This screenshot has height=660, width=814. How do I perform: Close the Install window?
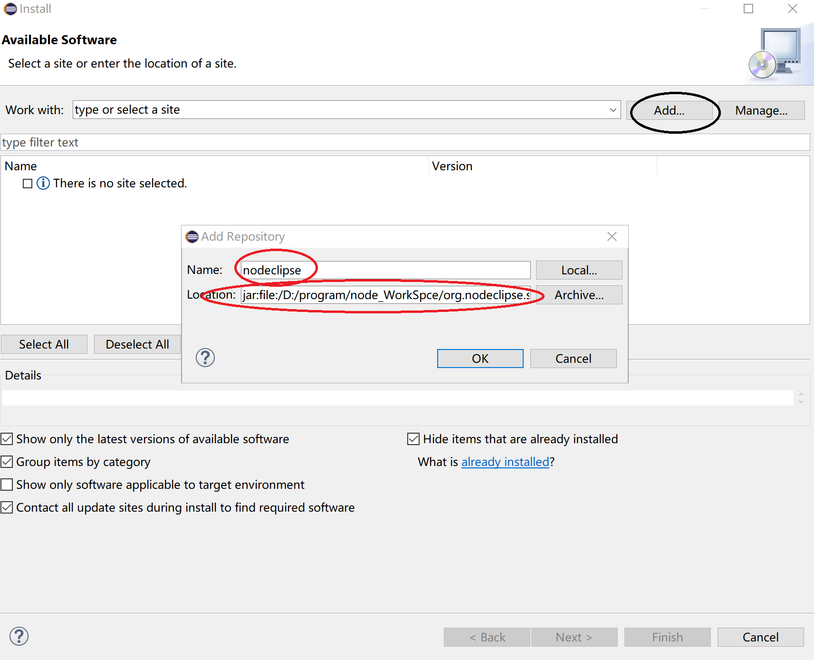793,9
